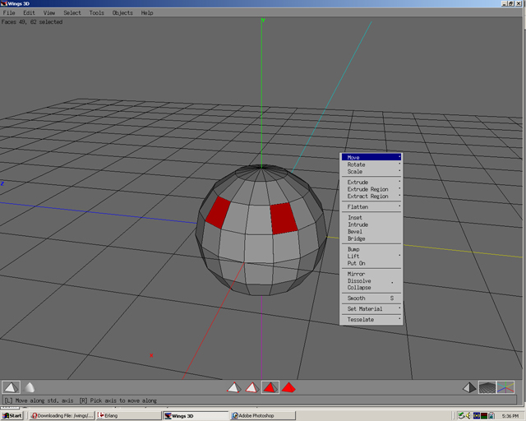The height and width of the screenshot is (421, 526).
Task: Click the Windows Start button
Action: click(12, 416)
